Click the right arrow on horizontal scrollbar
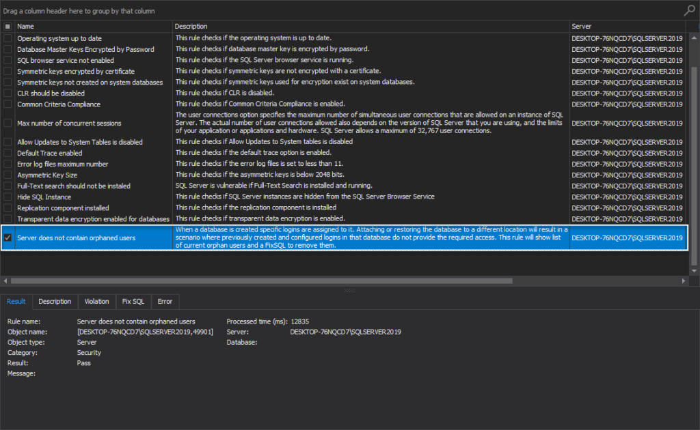 (x=684, y=280)
